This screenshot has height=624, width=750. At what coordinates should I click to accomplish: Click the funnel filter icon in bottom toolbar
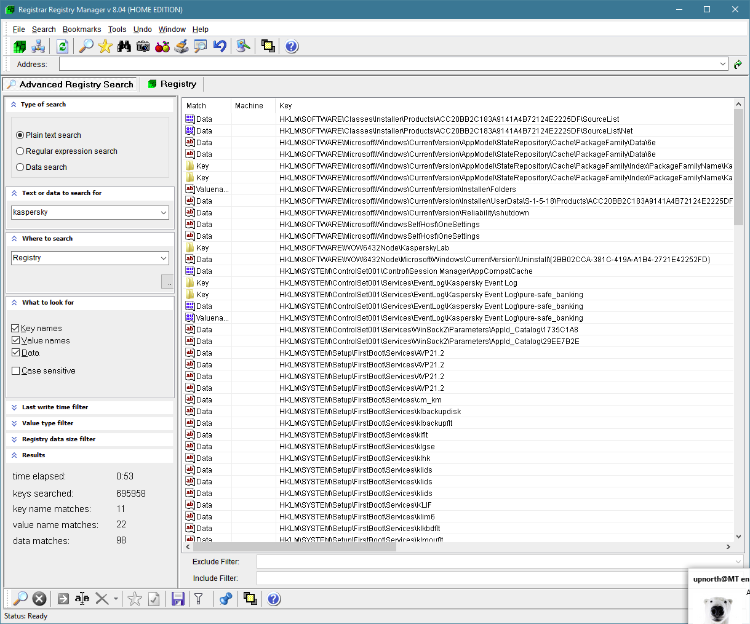tap(199, 599)
